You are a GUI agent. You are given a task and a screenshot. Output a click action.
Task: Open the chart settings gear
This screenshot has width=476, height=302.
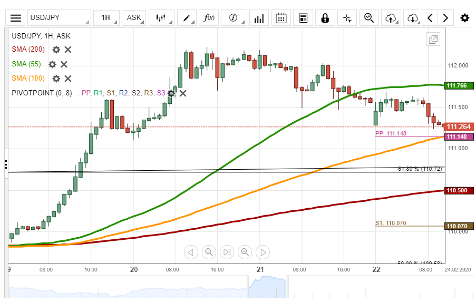pyautogui.click(x=464, y=18)
